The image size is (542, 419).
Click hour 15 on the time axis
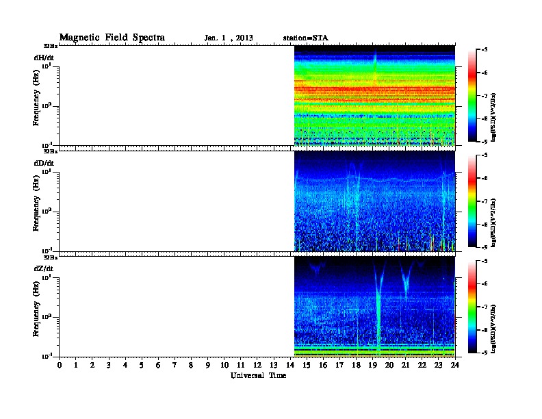[x=307, y=366]
